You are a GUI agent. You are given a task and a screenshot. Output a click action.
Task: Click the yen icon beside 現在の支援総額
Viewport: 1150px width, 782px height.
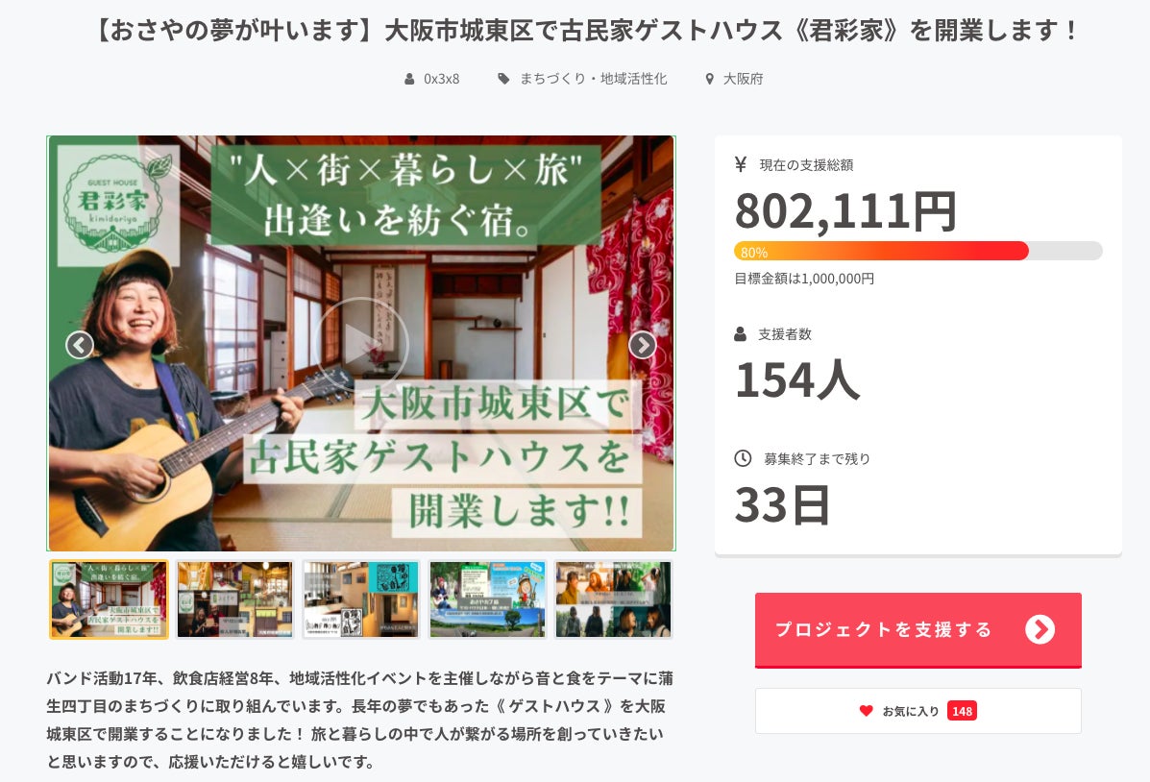click(741, 164)
